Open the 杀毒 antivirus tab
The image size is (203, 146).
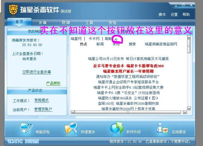42,23
